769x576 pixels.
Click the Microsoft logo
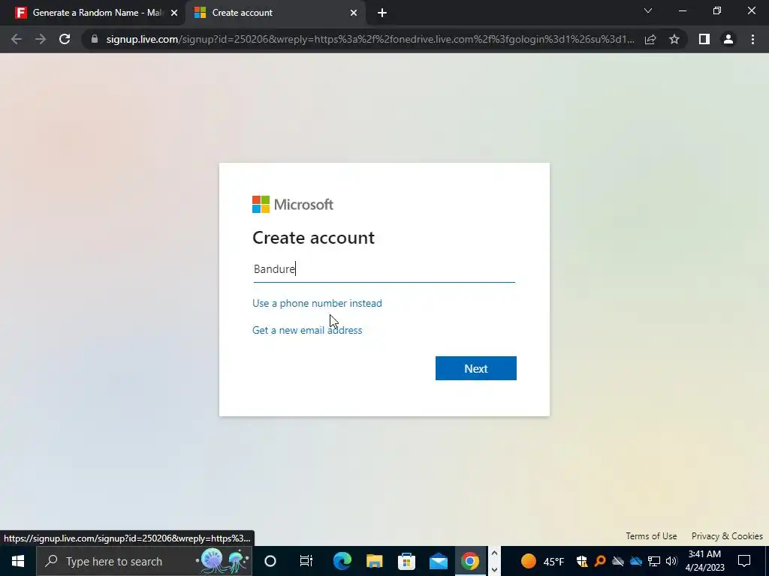coord(293,204)
